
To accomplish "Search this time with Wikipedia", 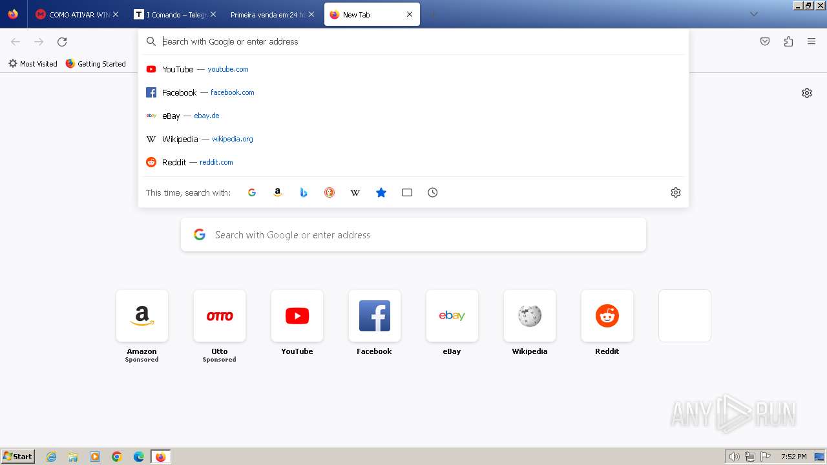I will (355, 192).
